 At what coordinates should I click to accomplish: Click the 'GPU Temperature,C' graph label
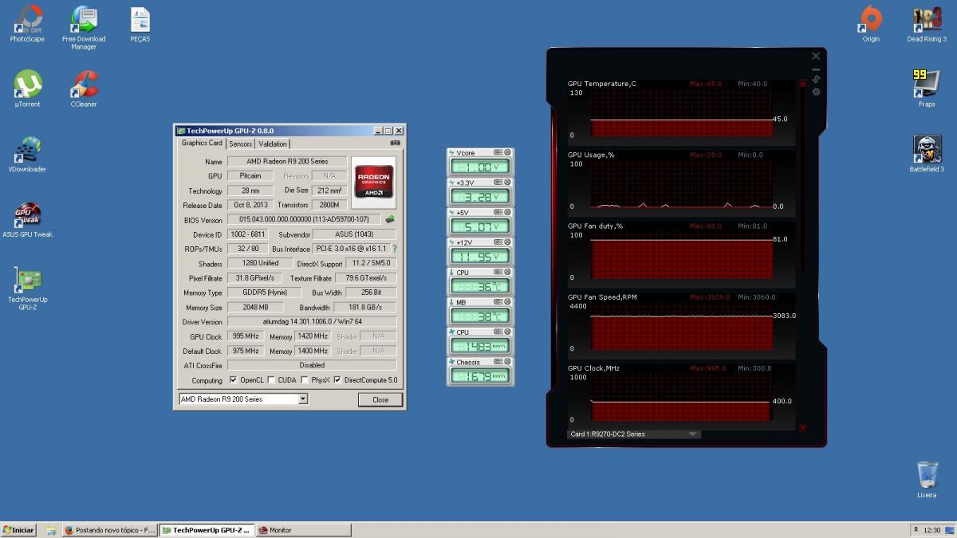(602, 84)
